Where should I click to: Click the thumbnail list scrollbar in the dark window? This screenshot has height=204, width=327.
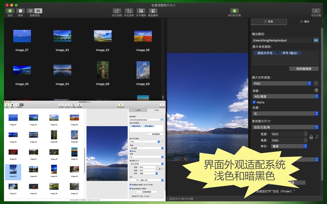click(163, 98)
